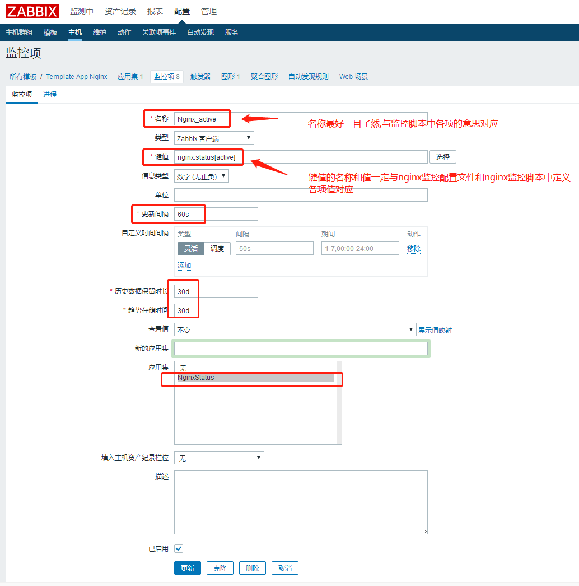Viewport: 579px width, 586px height.
Task: Click the 描述 textarea resize handle
Action: 424,531
